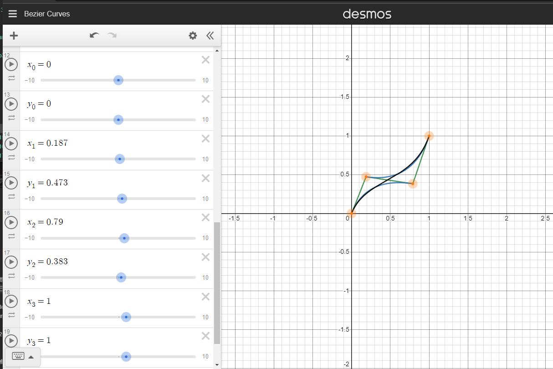Click the x2 slider lower limit -10

[x=30, y=238]
